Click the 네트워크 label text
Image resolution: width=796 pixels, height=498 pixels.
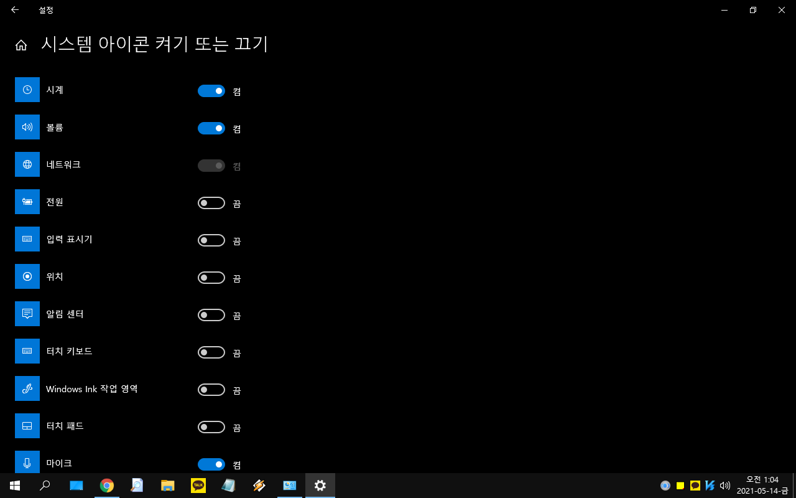[63, 164]
